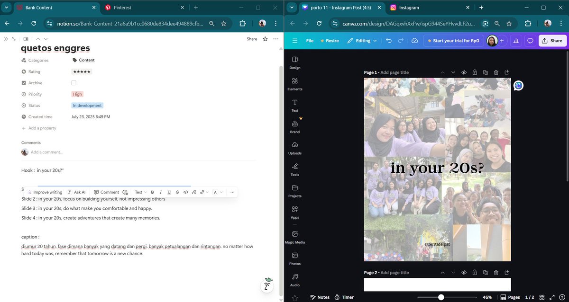The image size is (569, 302).
Task: Open the Text panel in Canva sidebar
Action: click(x=294, y=106)
